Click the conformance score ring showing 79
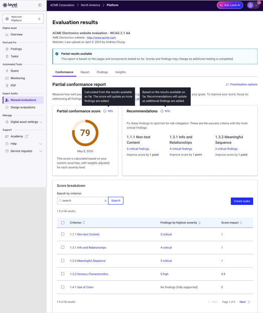The height and width of the screenshot is (313, 263). pos(85,133)
